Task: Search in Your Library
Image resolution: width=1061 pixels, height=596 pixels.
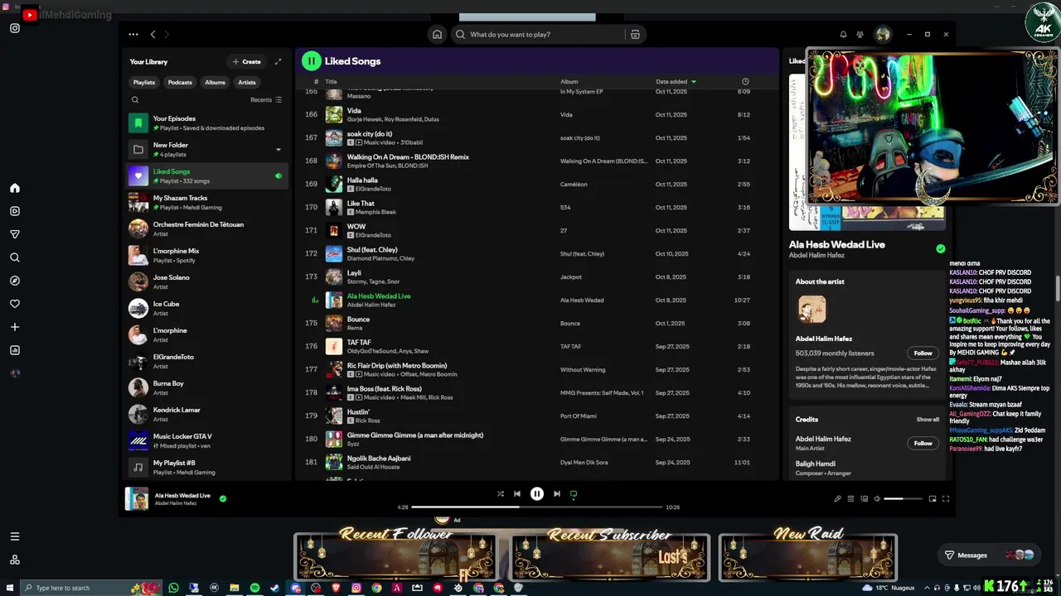Action: [x=135, y=100]
